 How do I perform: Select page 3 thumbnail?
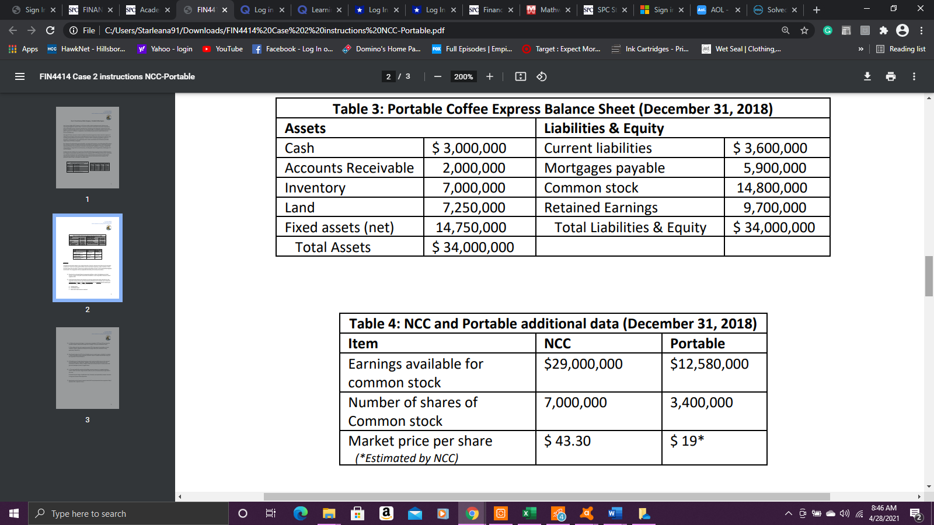[88, 368]
